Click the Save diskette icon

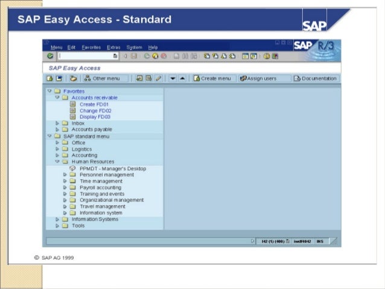point(134,56)
